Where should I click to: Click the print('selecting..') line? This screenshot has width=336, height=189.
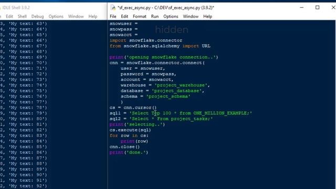(137, 124)
